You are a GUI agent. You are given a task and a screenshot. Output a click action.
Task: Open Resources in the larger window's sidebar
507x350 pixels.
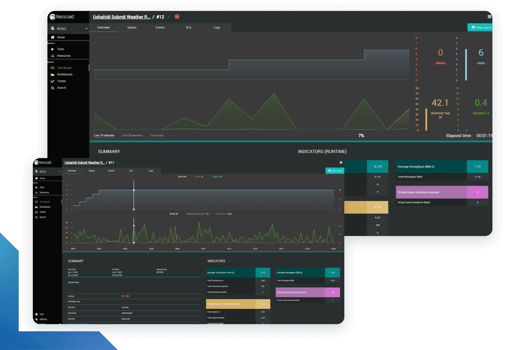(53, 56)
